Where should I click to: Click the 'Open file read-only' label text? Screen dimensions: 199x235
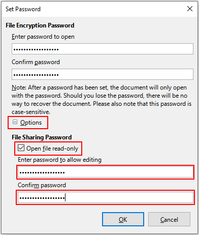(52, 149)
